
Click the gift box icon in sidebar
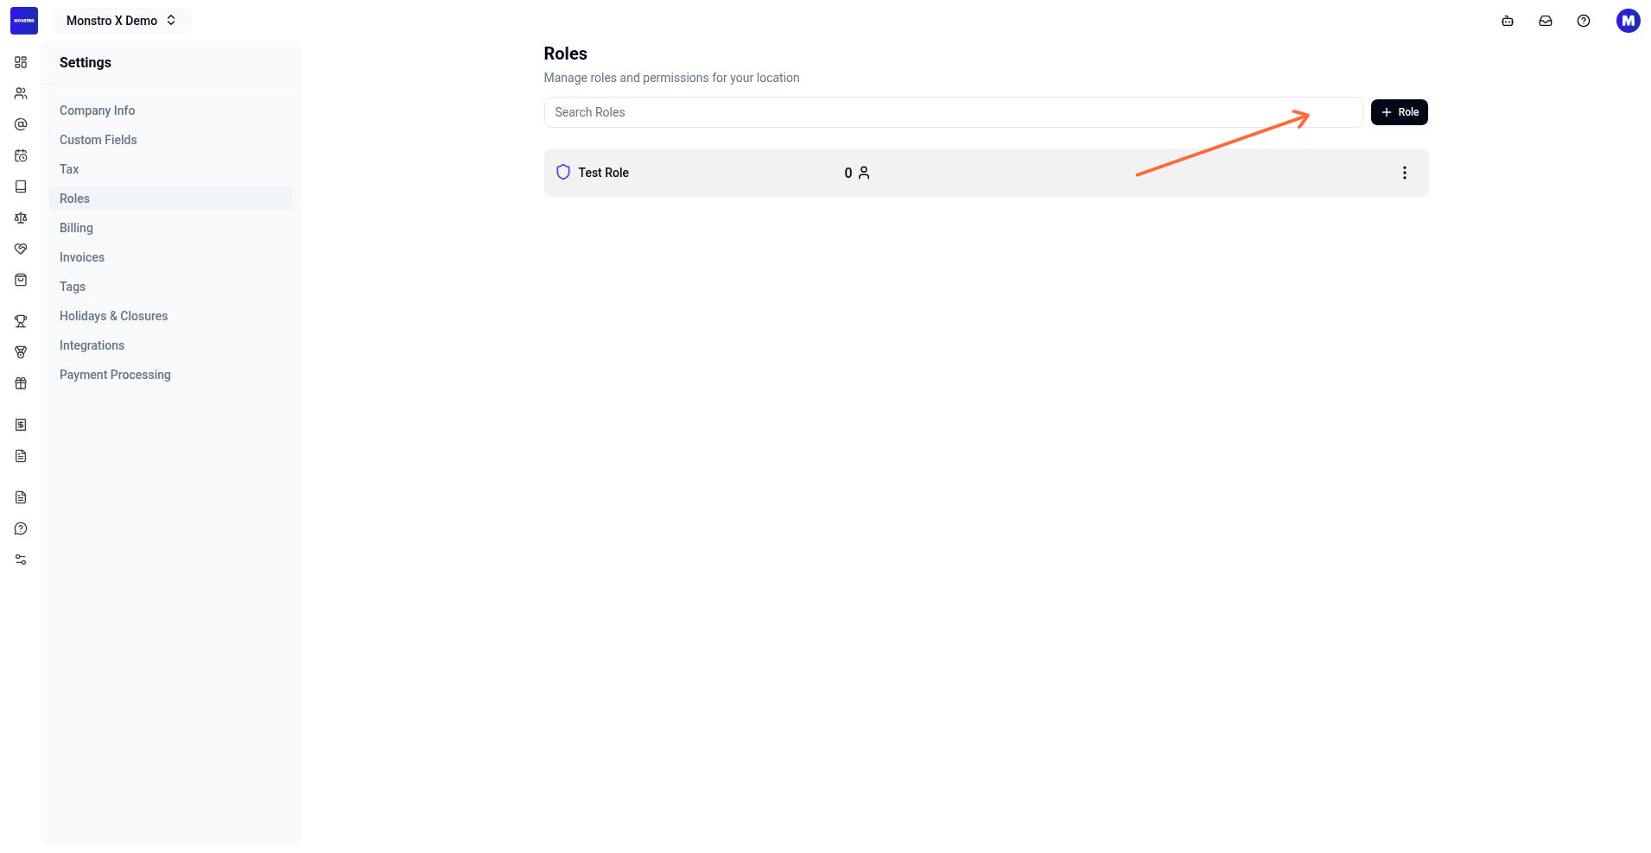[21, 383]
